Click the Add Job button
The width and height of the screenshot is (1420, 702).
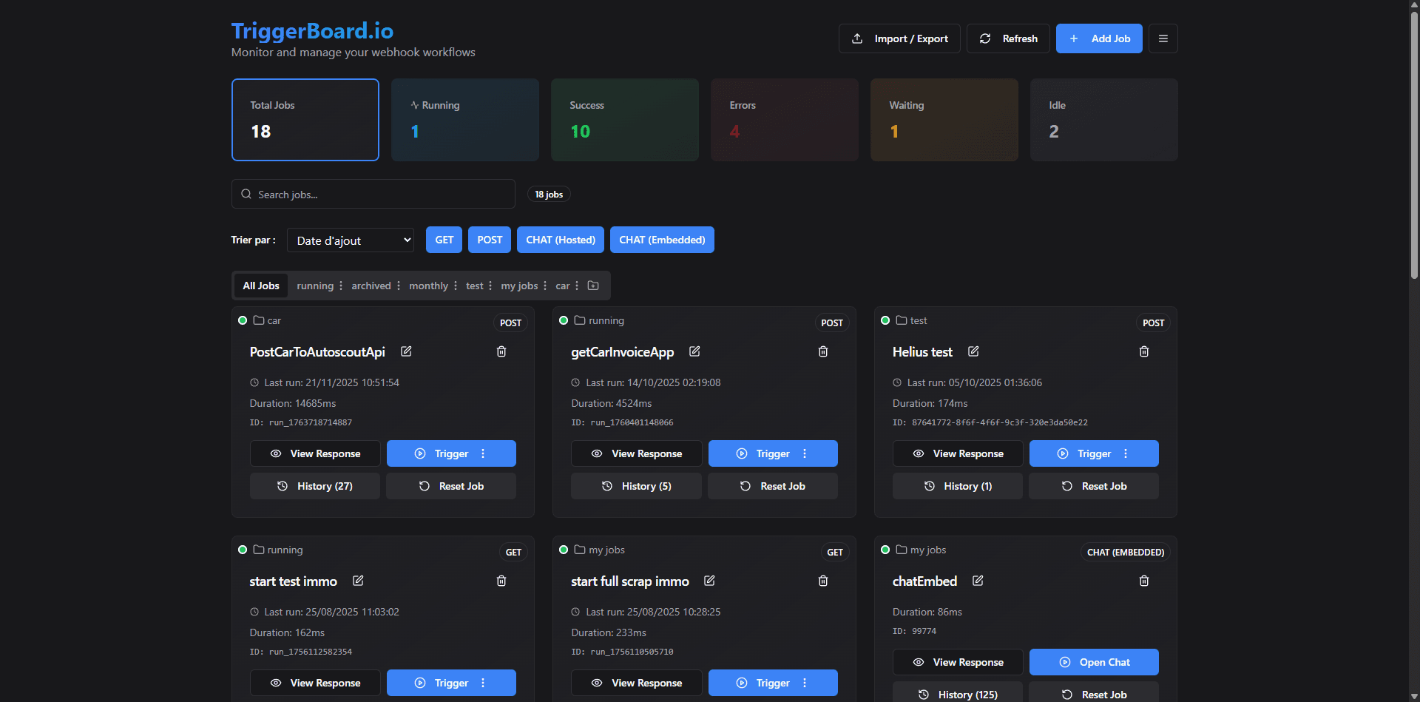coord(1098,38)
